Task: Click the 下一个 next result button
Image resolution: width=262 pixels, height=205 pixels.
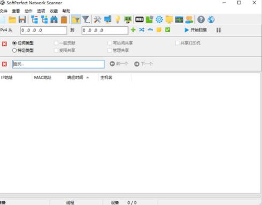Action: (x=144, y=64)
